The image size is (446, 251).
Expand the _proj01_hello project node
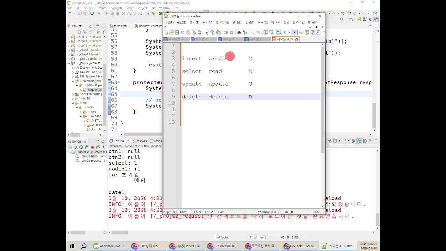click(x=69, y=59)
